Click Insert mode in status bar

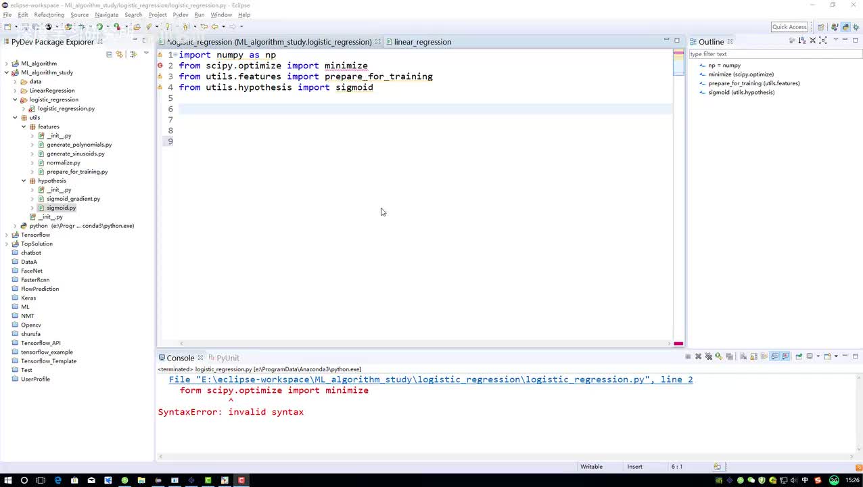coord(634,467)
